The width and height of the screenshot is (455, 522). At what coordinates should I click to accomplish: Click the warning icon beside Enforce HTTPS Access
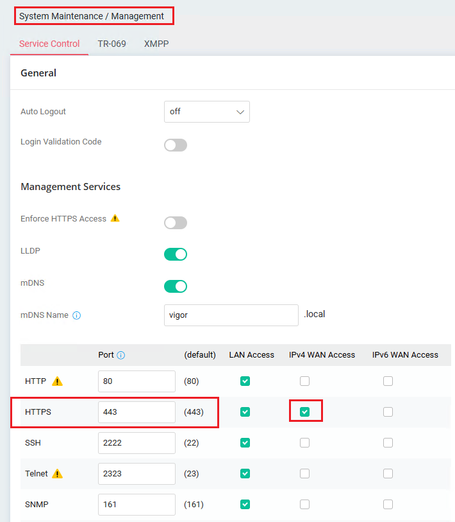tap(115, 218)
